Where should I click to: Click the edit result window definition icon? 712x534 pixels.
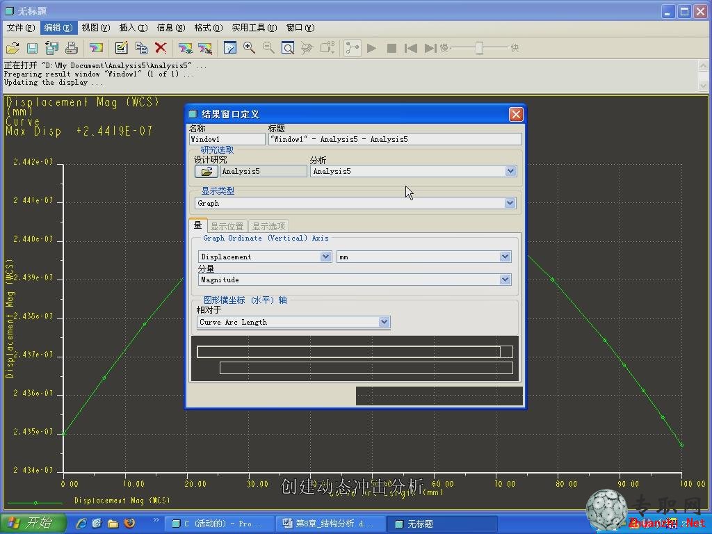point(121,48)
